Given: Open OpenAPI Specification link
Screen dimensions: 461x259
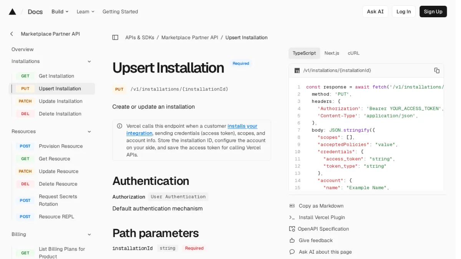Looking at the screenshot, I should [x=323, y=229].
